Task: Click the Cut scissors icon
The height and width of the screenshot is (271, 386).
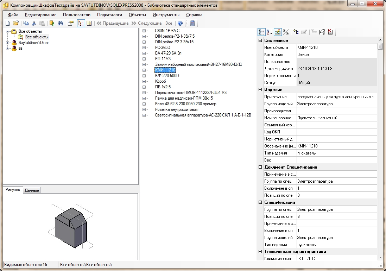Action: [x=34, y=23]
